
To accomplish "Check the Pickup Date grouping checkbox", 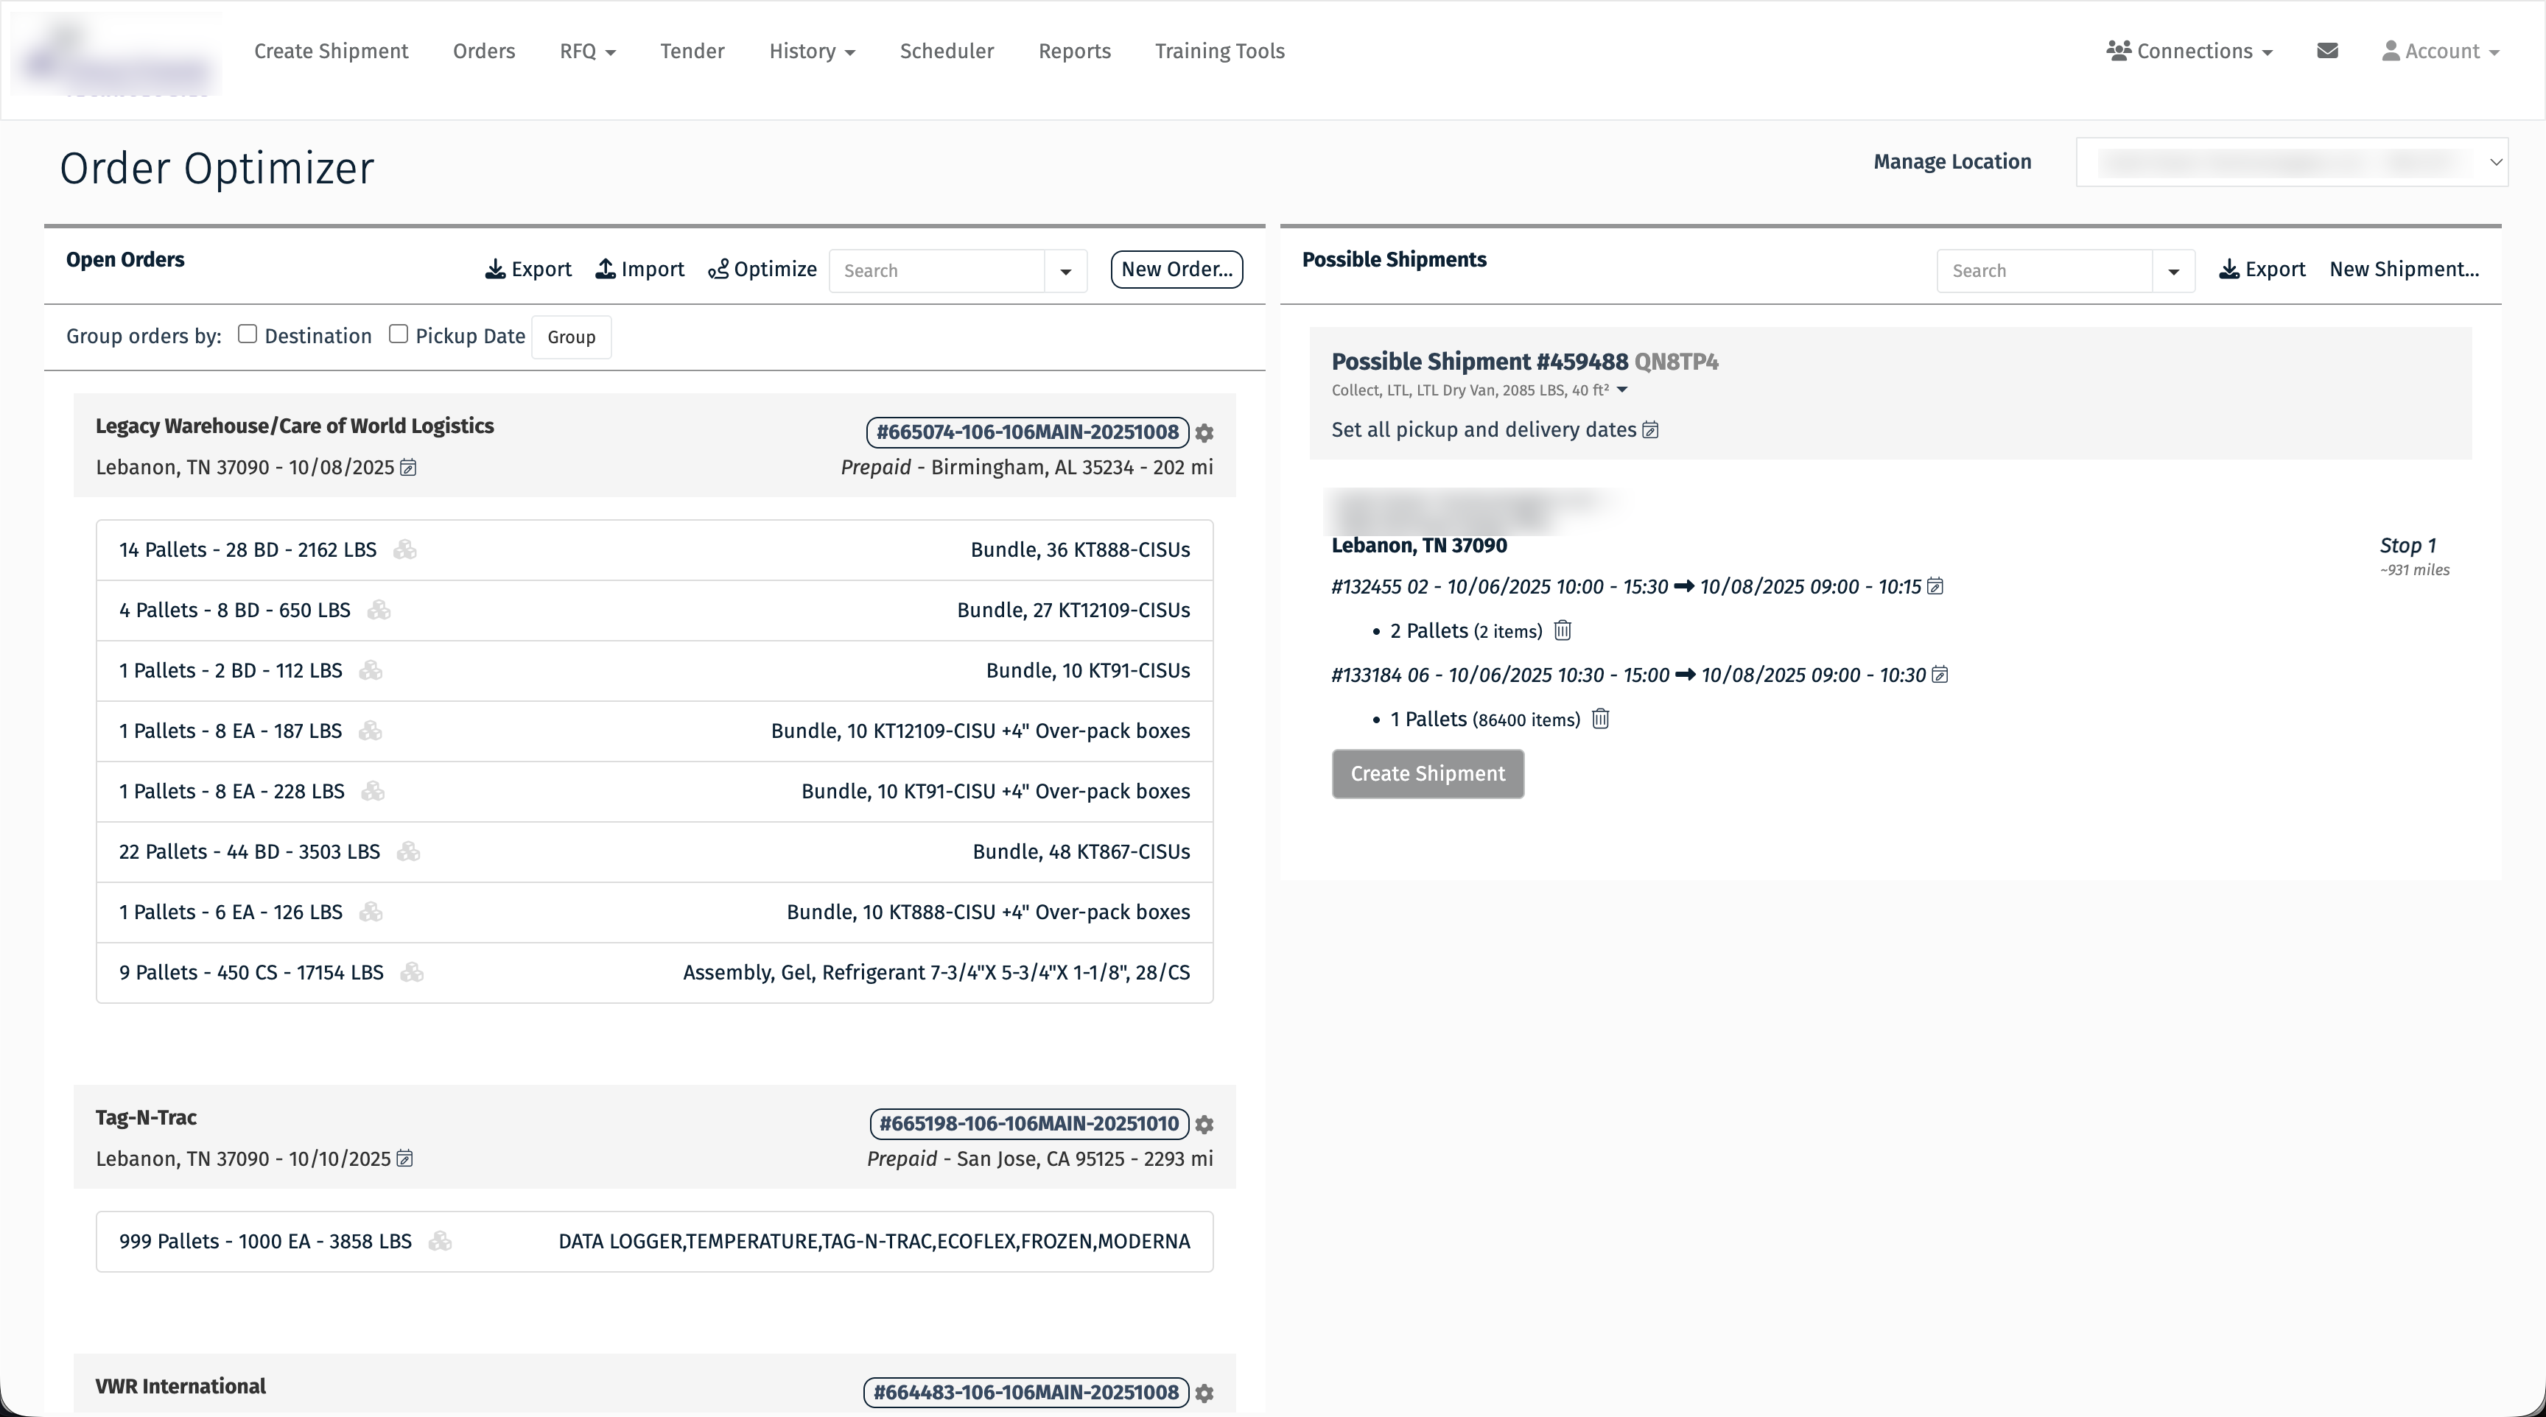I will click(x=399, y=334).
